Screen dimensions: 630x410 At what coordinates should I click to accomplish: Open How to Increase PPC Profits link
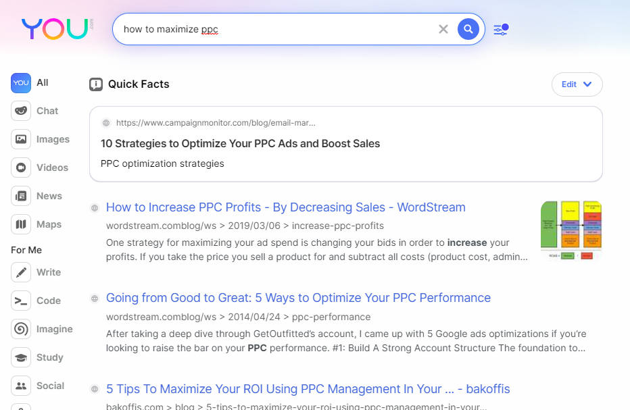286,207
